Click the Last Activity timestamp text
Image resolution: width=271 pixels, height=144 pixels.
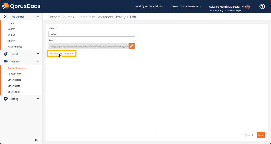point(225,10)
